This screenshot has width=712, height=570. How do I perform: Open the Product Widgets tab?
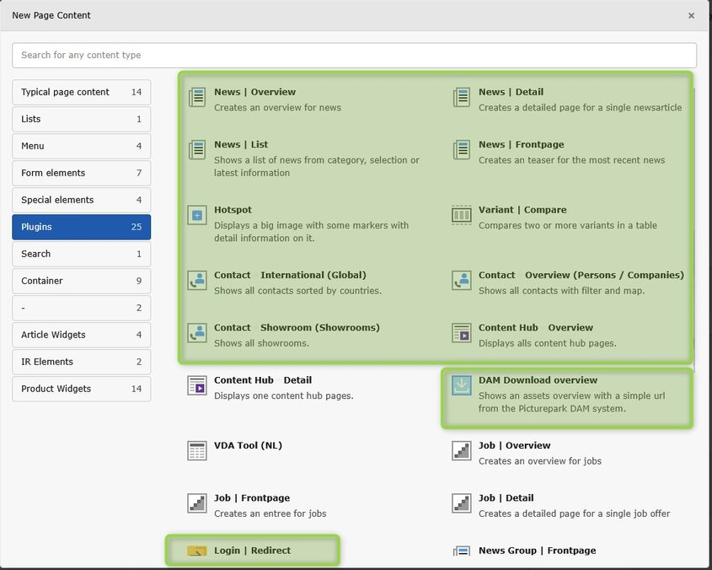[81, 389]
